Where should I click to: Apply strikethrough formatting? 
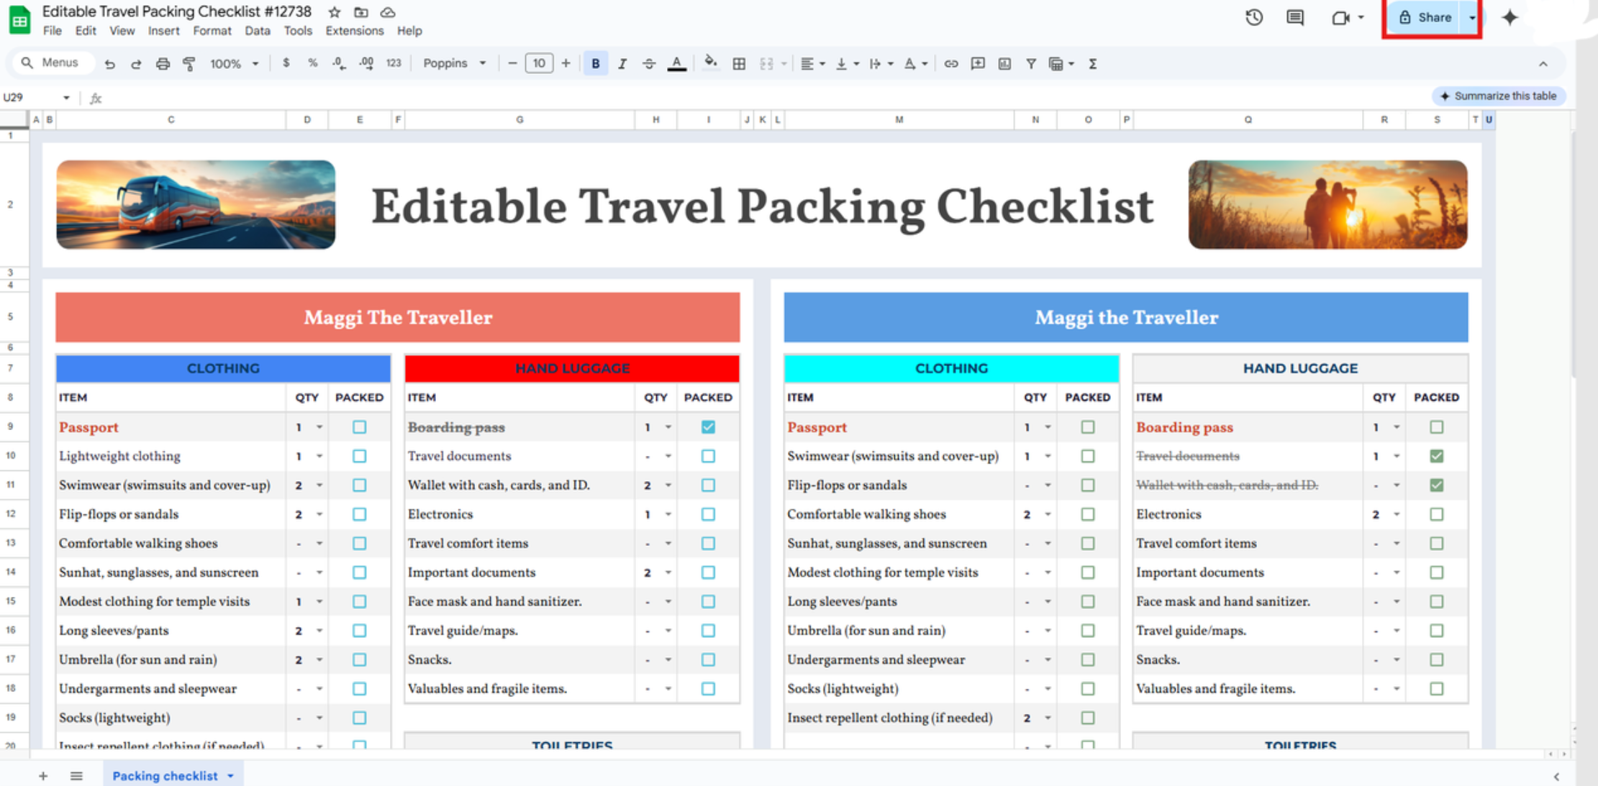(x=648, y=64)
